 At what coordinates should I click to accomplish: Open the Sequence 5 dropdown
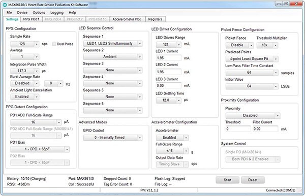(x=113, y=97)
